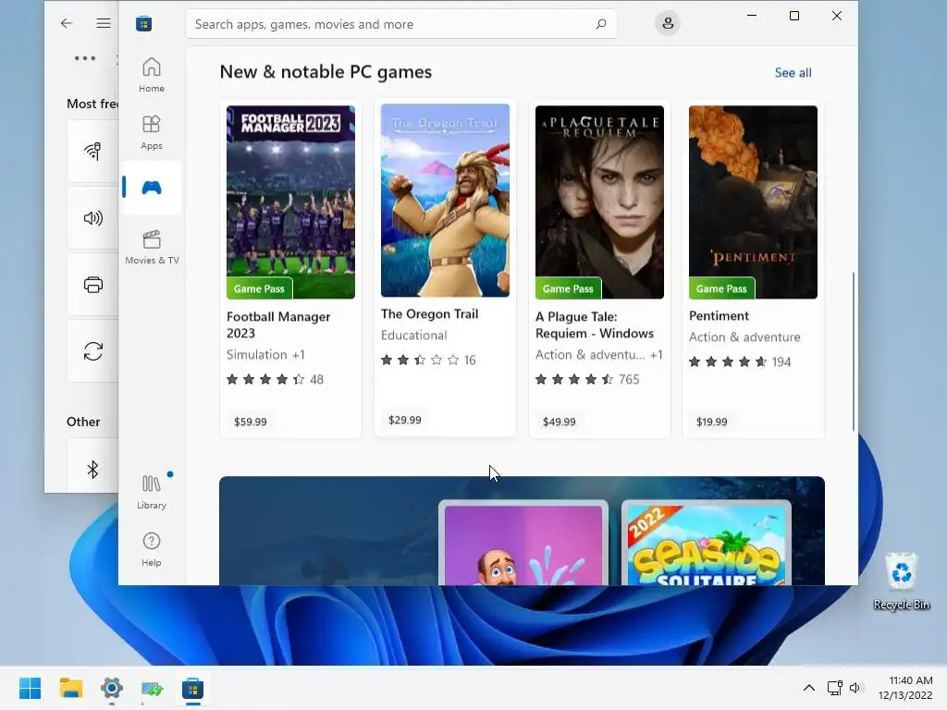The height and width of the screenshot is (710, 947).
Task: Click the Microsoft Store logo icon
Action: [143, 24]
